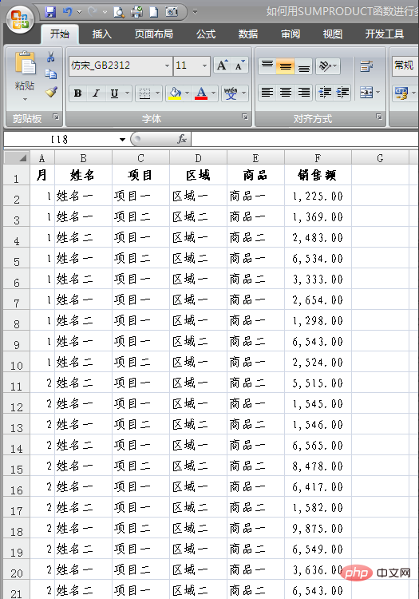
Task: Open the merge cells dropdown arrow
Action: pos(377,93)
